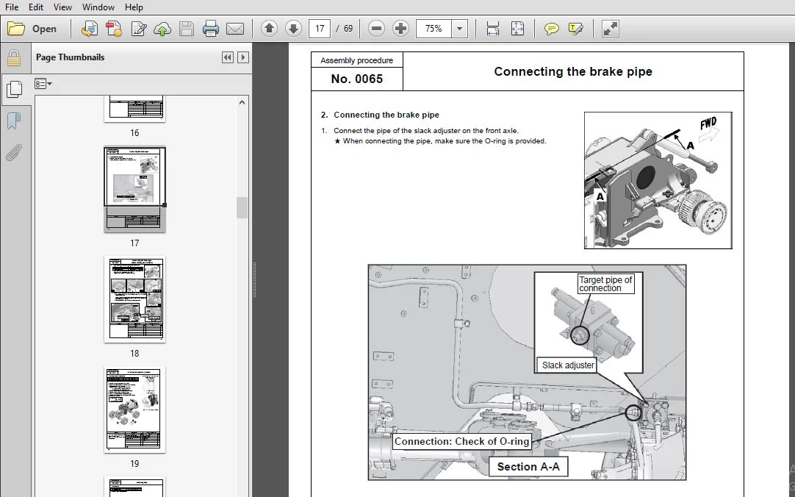Viewport: 795px width, 497px height.
Task: Zoom out with the minus button
Action: (376, 29)
